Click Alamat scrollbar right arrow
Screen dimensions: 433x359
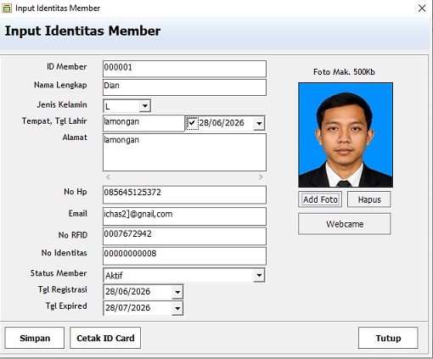[x=261, y=177]
